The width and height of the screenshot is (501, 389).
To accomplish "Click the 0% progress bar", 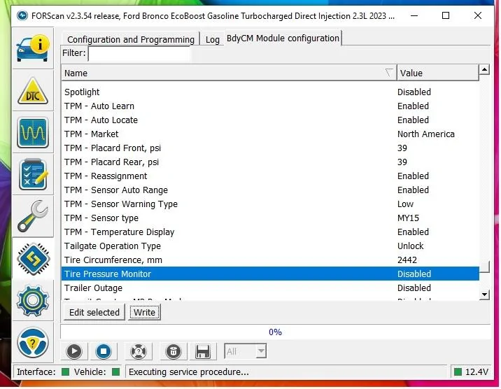I will point(275,332).
